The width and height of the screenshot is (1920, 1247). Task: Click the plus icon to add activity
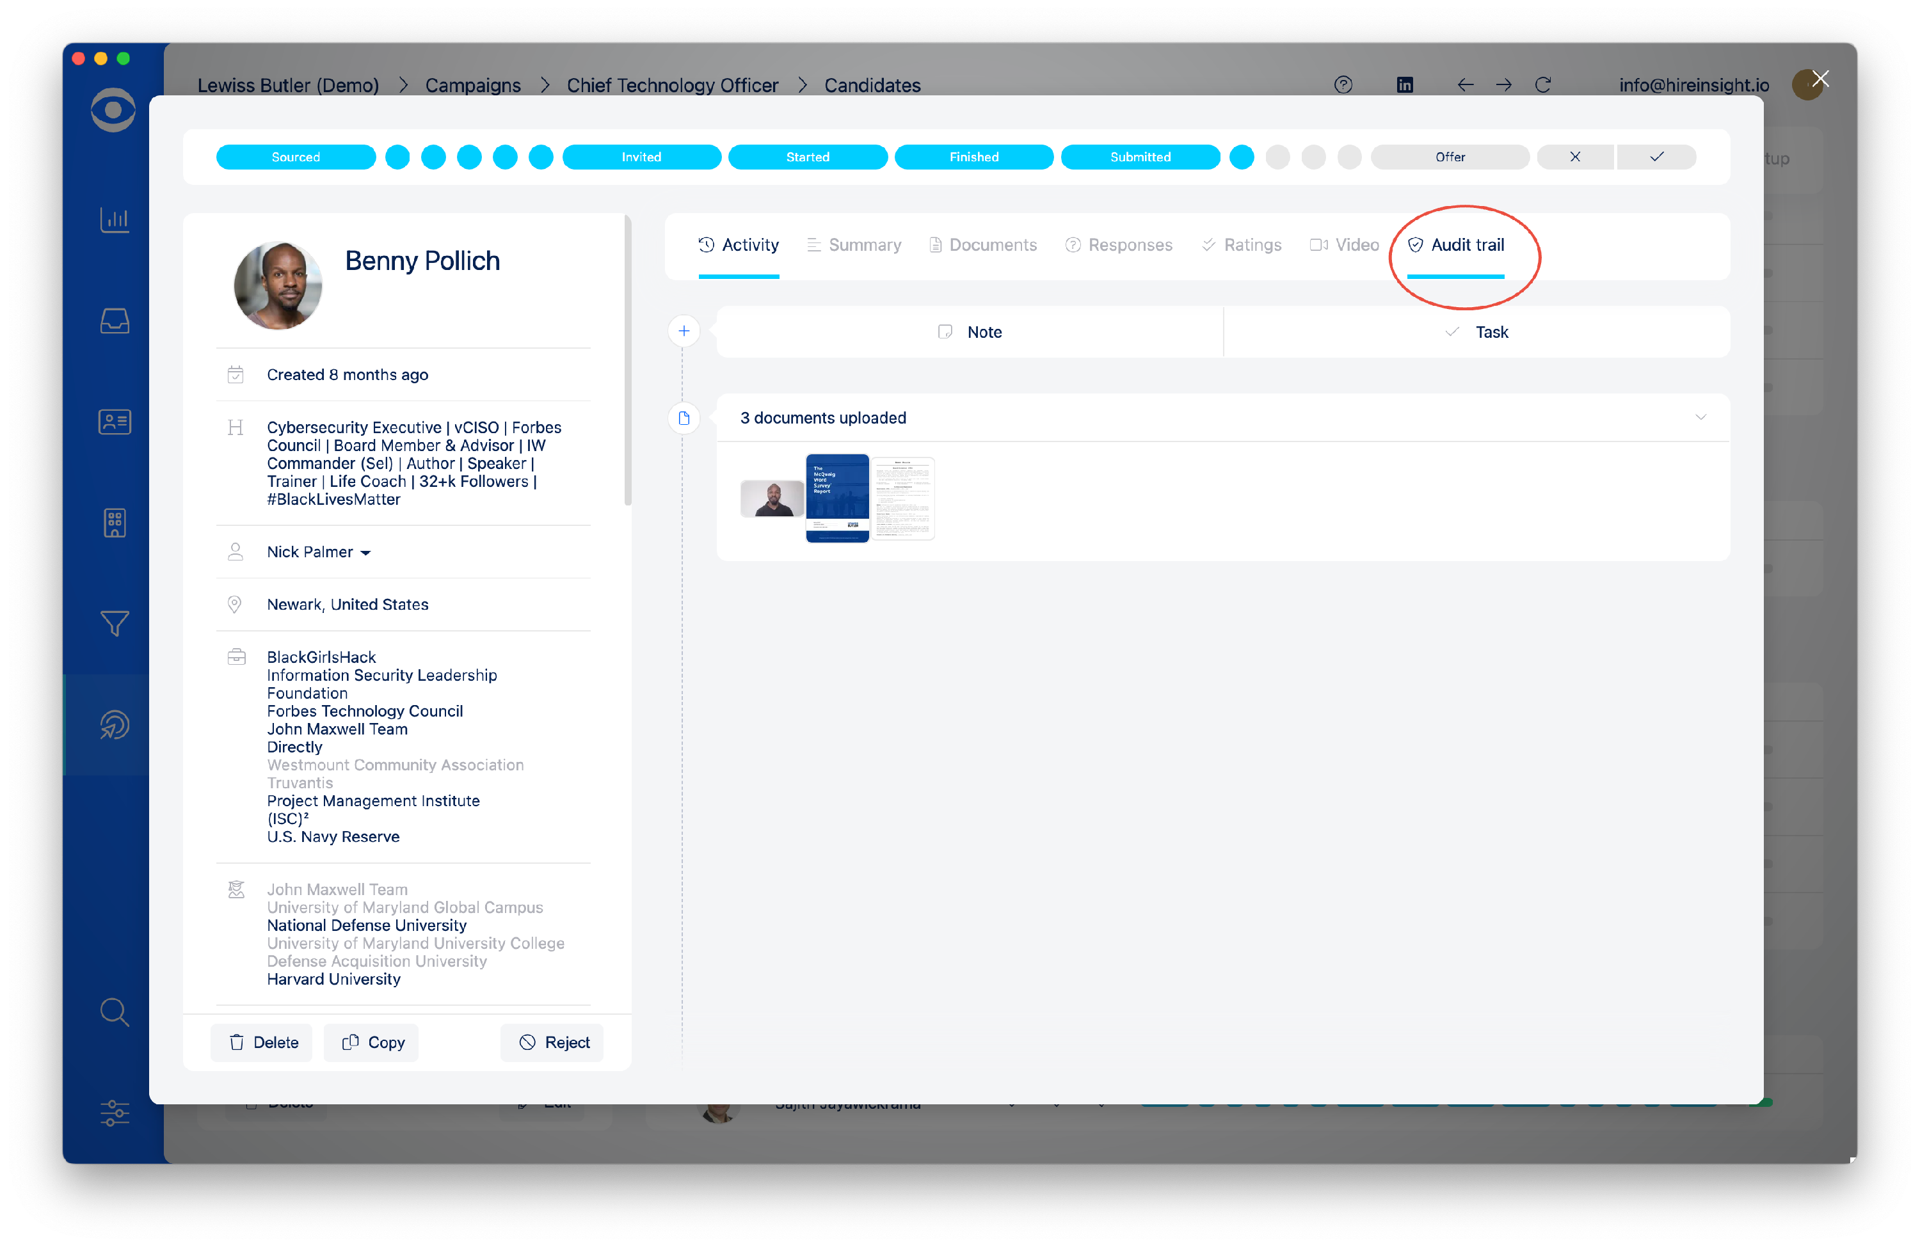point(684,331)
